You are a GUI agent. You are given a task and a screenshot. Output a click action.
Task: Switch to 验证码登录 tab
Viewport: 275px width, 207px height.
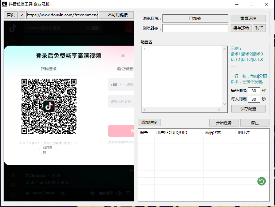click(x=125, y=69)
